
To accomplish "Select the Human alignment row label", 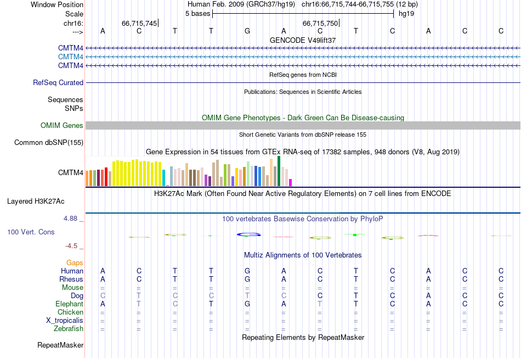I will [x=72, y=271].
